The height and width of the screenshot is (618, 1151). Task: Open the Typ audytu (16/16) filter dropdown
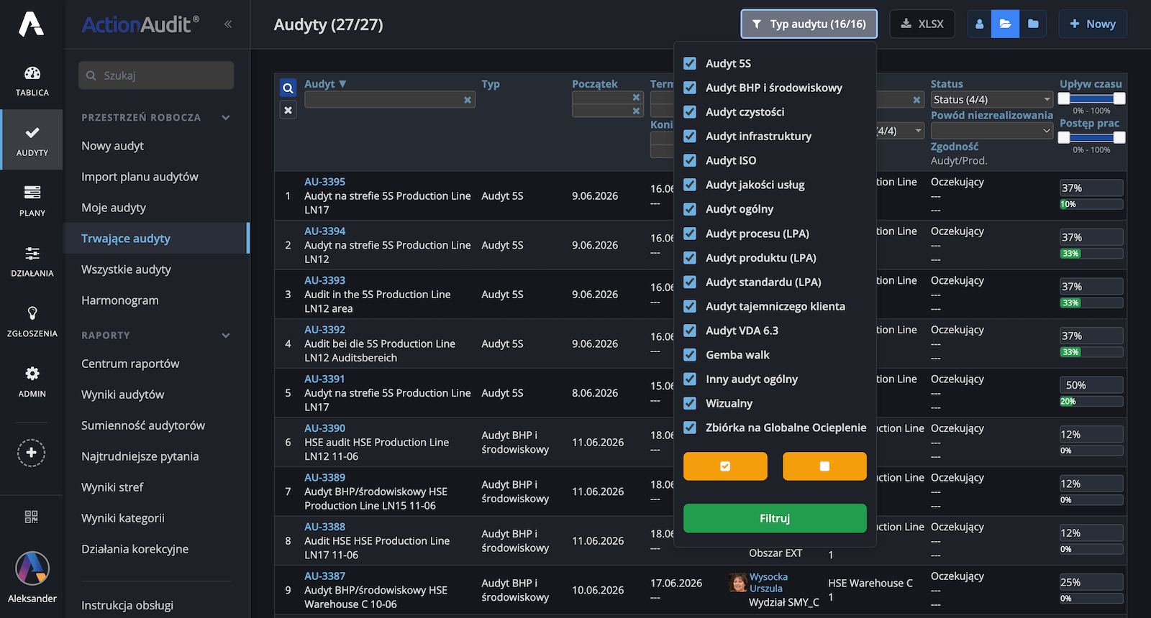pos(809,24)
